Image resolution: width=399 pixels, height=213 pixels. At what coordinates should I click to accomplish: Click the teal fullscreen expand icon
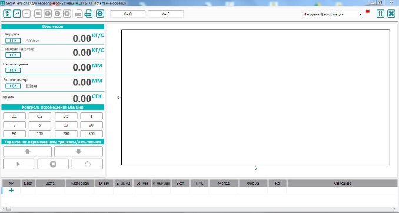[x=391, y=14]
